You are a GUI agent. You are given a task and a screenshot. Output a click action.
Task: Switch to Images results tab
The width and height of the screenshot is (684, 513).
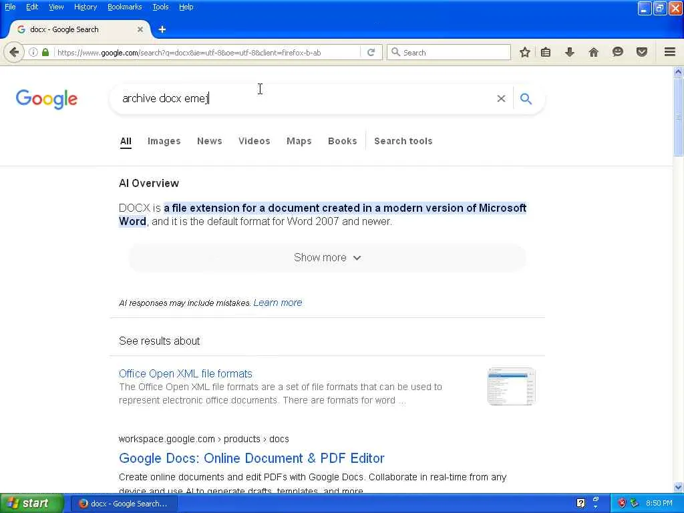164,141
